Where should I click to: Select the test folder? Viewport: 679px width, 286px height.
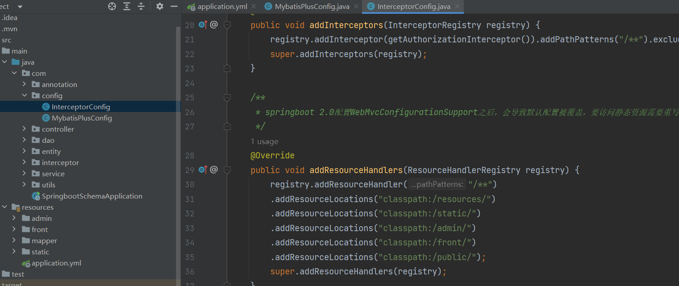point(18,274)
